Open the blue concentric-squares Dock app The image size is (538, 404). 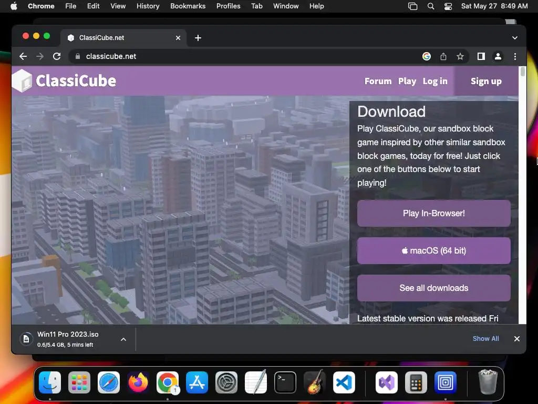coord(446,382)
